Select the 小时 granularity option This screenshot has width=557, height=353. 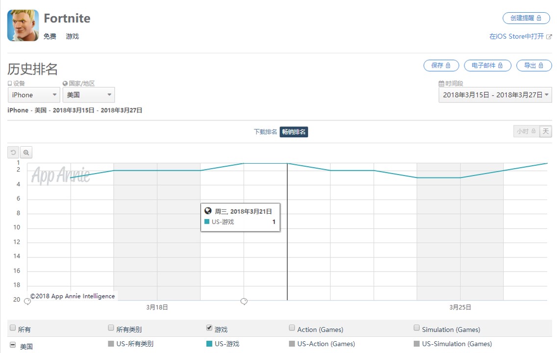click(526, 131)
